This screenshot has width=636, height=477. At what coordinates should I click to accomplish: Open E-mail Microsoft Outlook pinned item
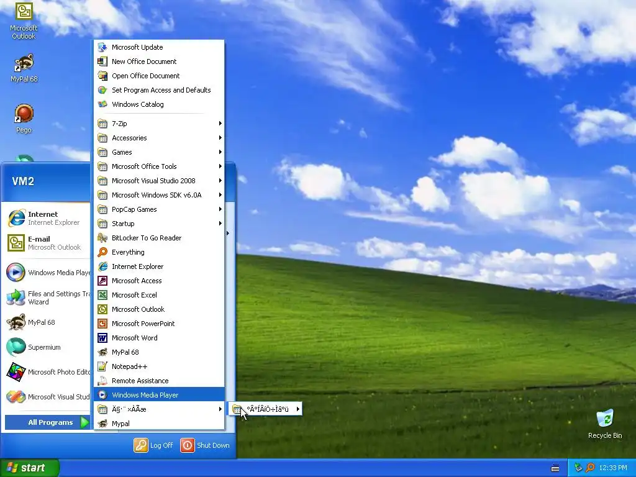click(47, 243)
